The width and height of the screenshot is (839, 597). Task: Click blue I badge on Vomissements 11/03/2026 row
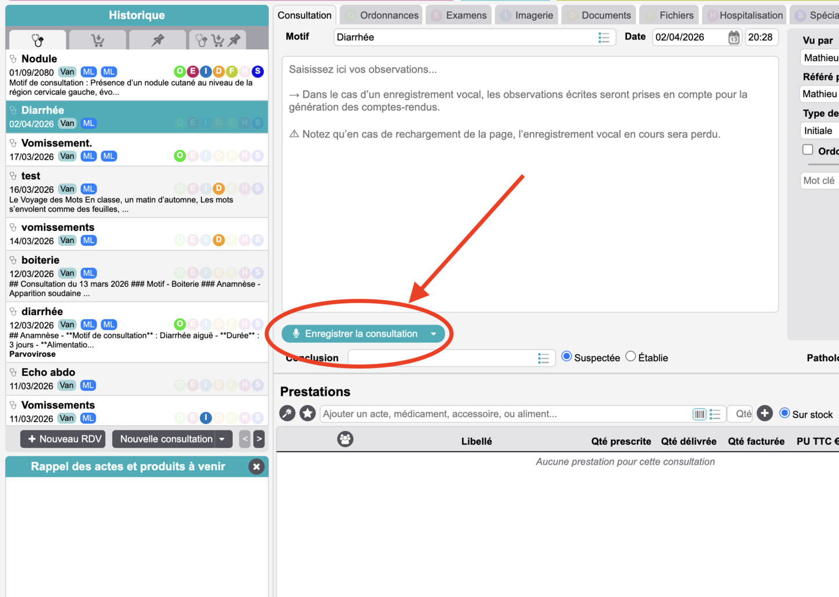click(206, 417)
